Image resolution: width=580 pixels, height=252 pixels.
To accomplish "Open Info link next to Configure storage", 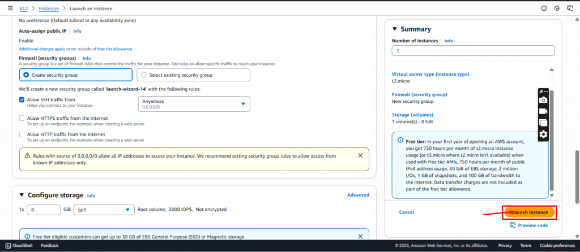I will [x=91, y=196].
